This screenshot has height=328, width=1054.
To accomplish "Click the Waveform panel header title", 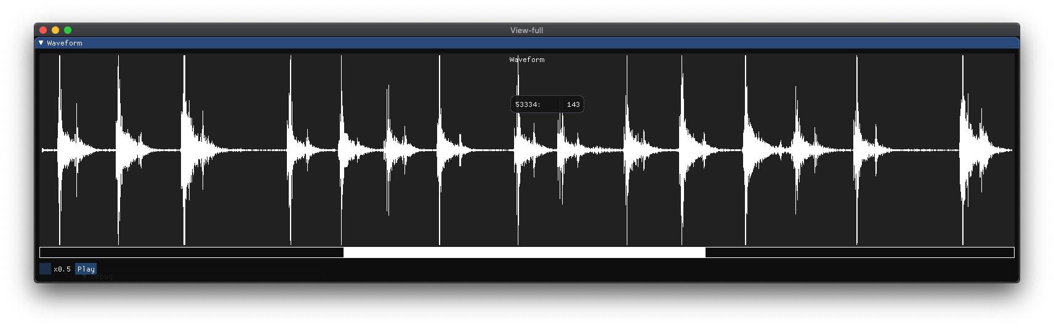I will 65,43.
